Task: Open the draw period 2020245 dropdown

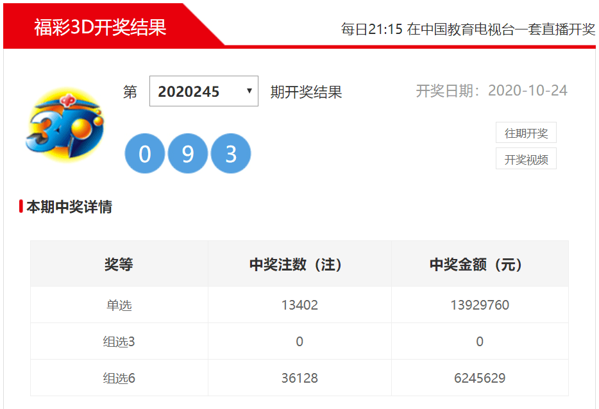Action: click(203, 91)
